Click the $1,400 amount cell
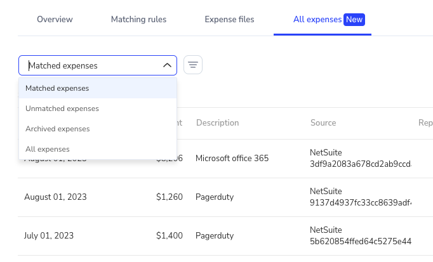Viewport: 433px width, 262px height. (170, 235)
